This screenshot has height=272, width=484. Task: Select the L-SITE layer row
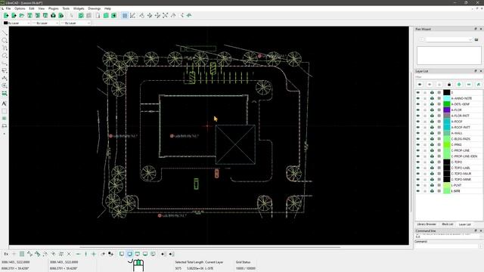448,191
